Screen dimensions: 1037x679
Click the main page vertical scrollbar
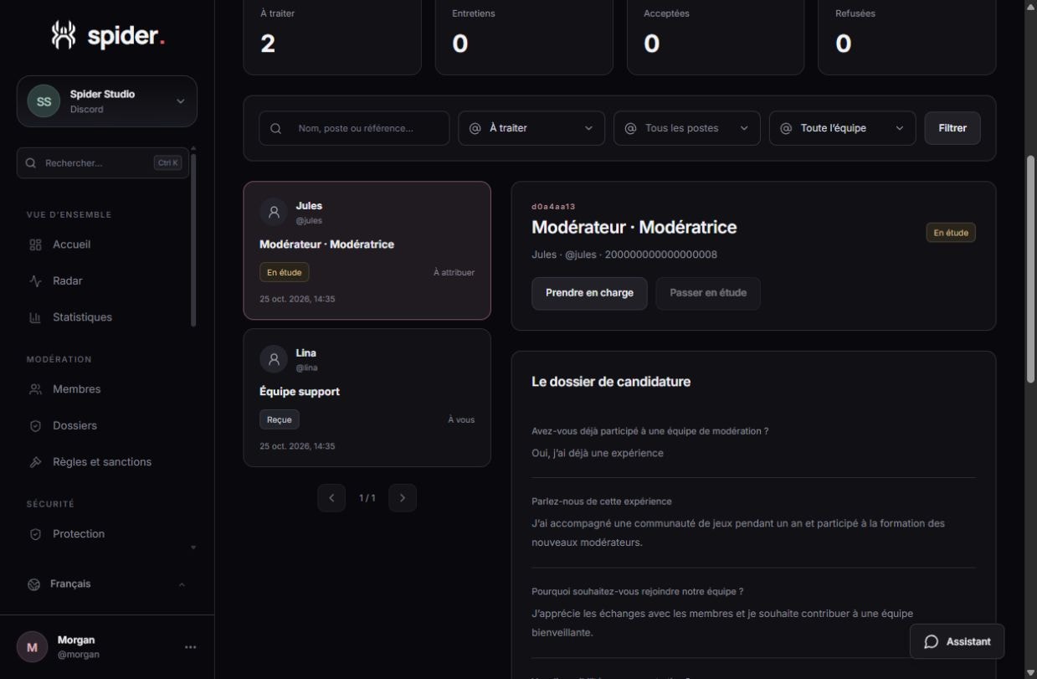1030,268
